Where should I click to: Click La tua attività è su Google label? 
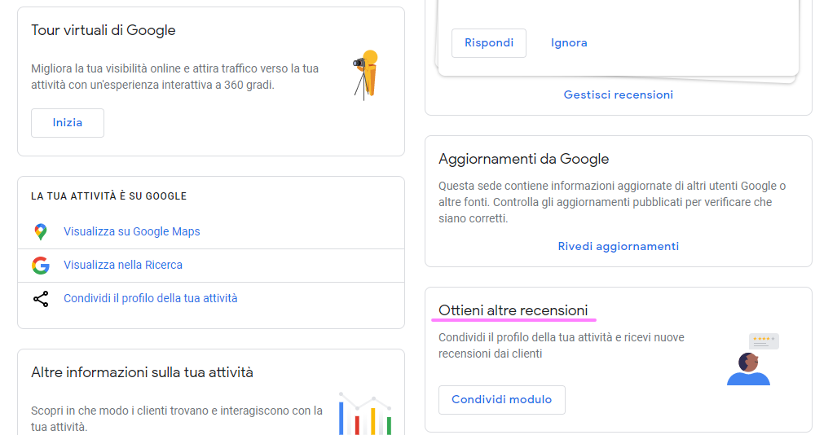(109, 196)
